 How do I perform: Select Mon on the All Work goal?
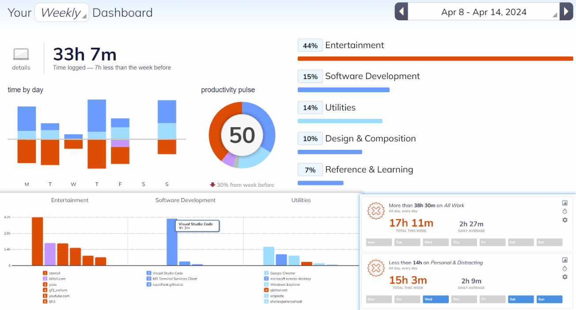[x=379, y=242]
